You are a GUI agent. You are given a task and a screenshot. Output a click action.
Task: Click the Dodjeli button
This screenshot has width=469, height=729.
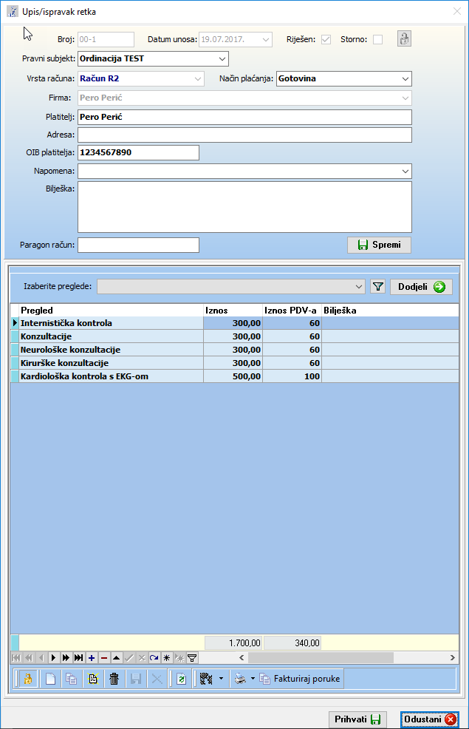421,287
